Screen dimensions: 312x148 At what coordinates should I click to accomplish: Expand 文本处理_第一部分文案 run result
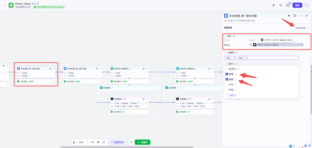pos(54,81)
